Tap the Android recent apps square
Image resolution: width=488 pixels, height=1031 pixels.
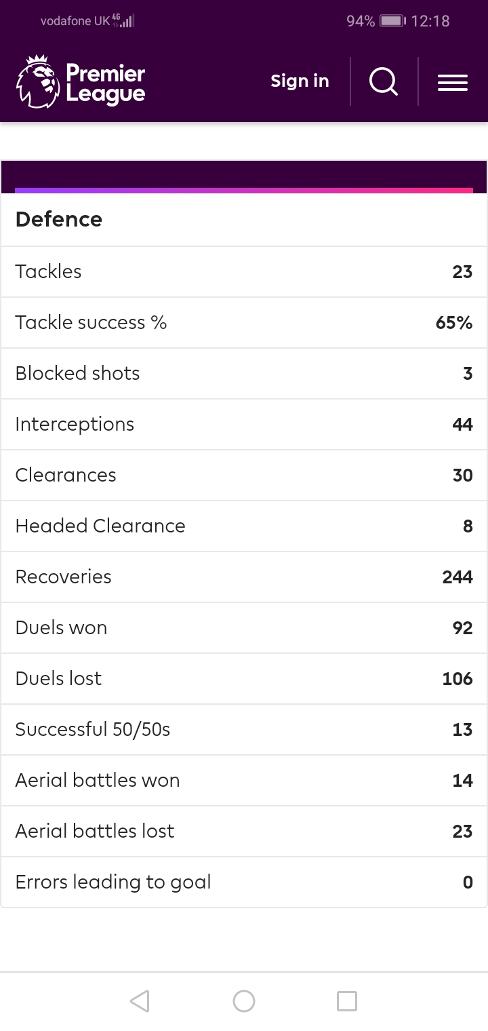point(347,1001)
